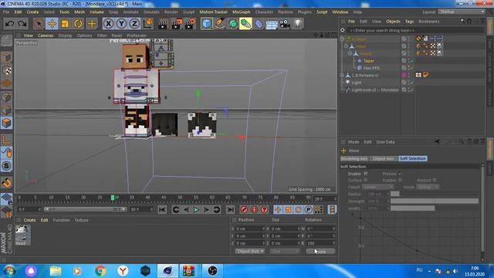
Task: Open Object Manager Tags menu
Action: pos(409,22)
